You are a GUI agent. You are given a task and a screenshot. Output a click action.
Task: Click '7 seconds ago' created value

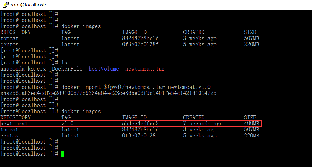[x=203, y=124]
